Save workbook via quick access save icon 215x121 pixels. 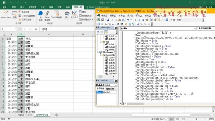pos(4,2)
